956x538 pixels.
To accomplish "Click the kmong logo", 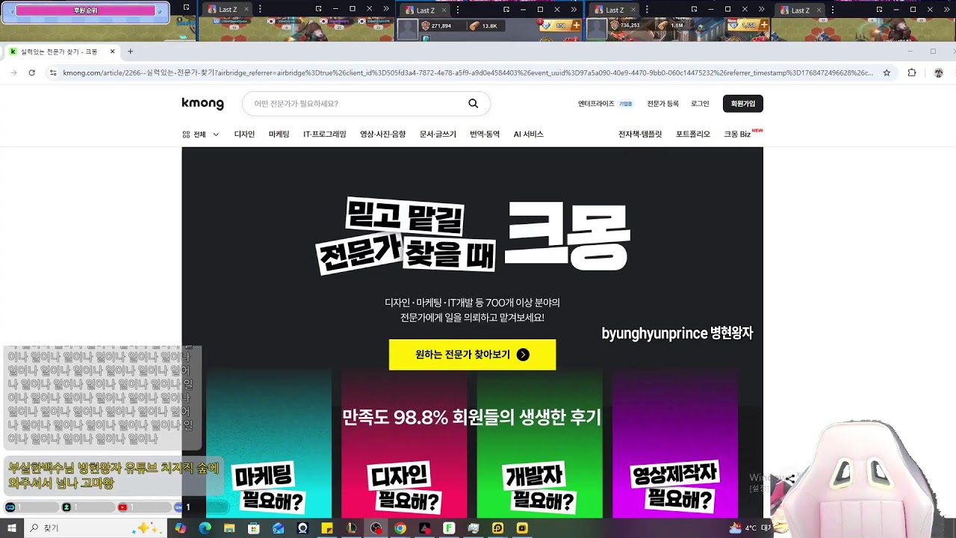I will pyautogui.click(x=202, y=104).
